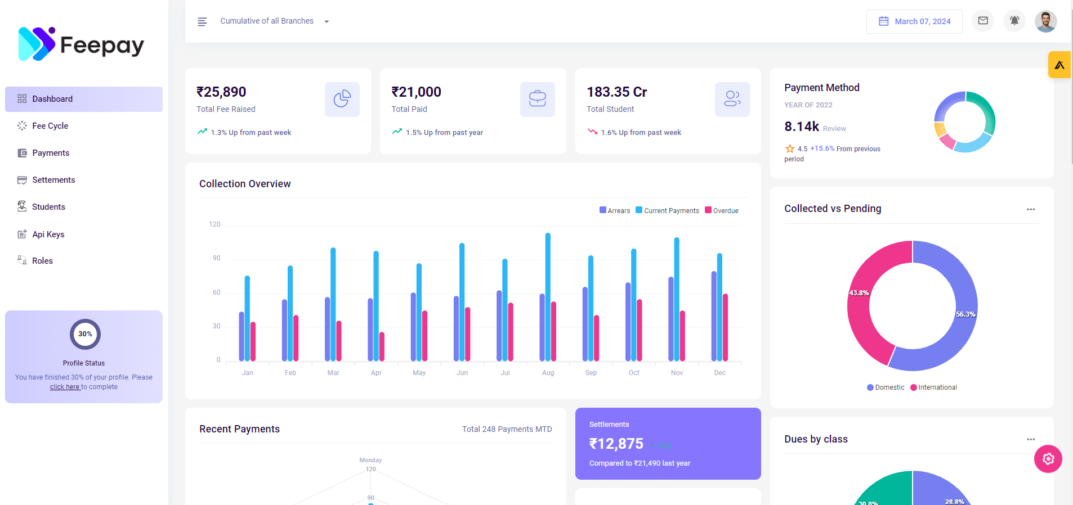Screen dimensions: 1073x505
Task: Click the Total Fee Raised pie icon
Action: (x=342, y=99)
